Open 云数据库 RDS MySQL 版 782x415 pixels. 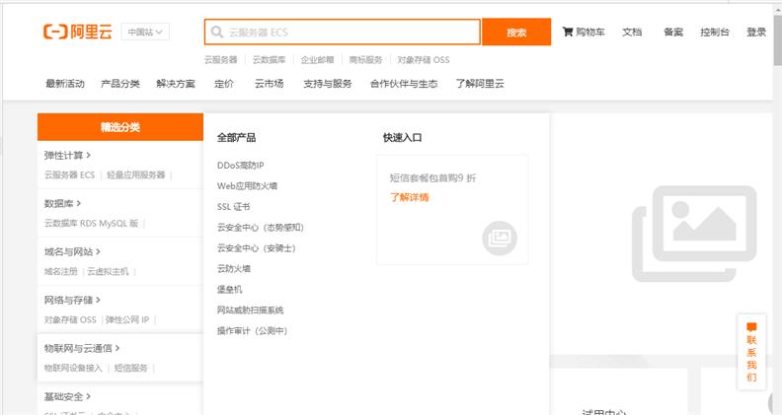click(x=91, y=223)
